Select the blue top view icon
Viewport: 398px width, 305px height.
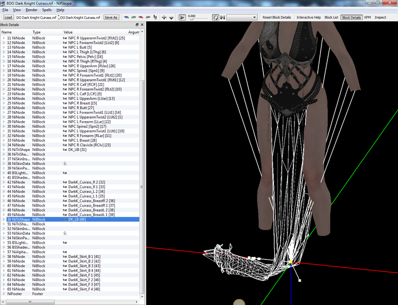(126, 17)
